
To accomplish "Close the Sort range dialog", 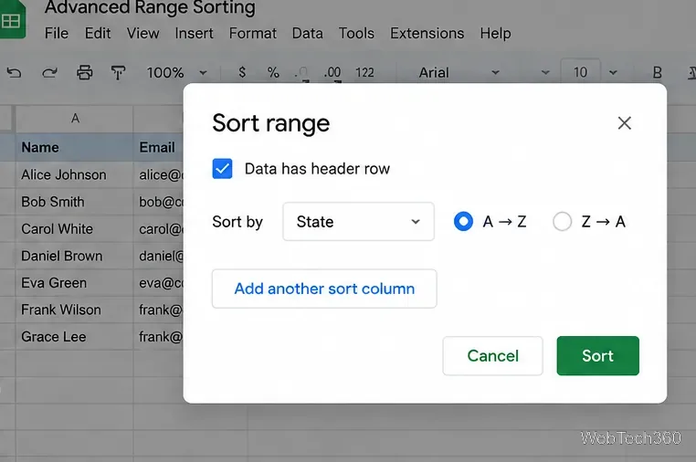I will point(624,123).
